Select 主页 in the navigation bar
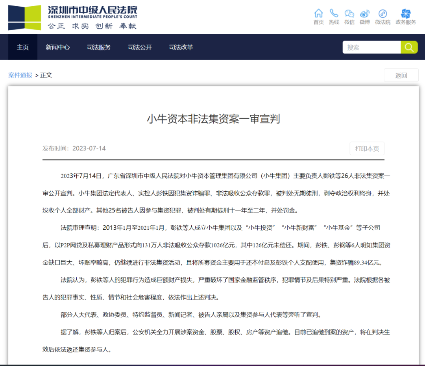 [23, 47]
